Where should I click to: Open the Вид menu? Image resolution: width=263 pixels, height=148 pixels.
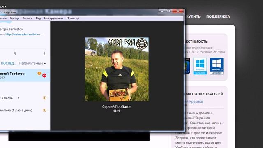click(38, 18)
